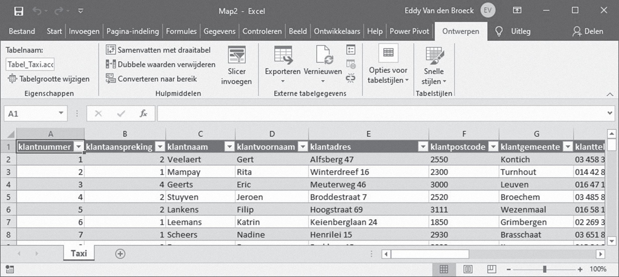This screenshot has width=619, height=277.
Task: Select column E header
Action: 368,134
